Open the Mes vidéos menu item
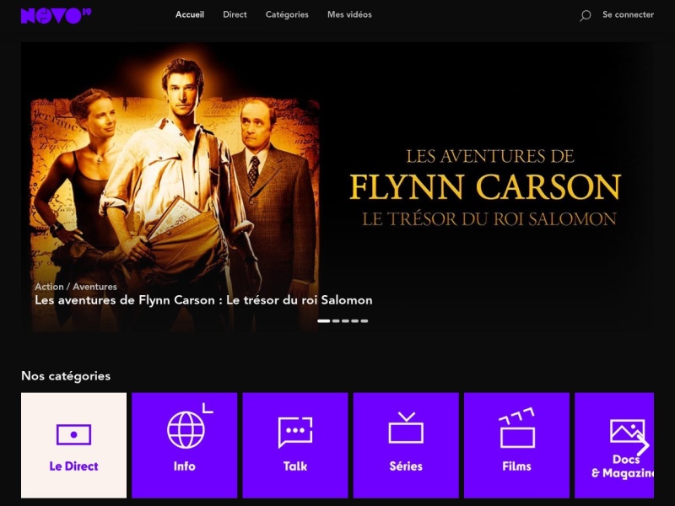This screenshot has width=675, height=506. (349, 14)
